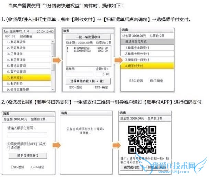Screen dimensions: 209x177
Task: Click signal strength icon in main menu header
Action: click(x=5, y=31)
